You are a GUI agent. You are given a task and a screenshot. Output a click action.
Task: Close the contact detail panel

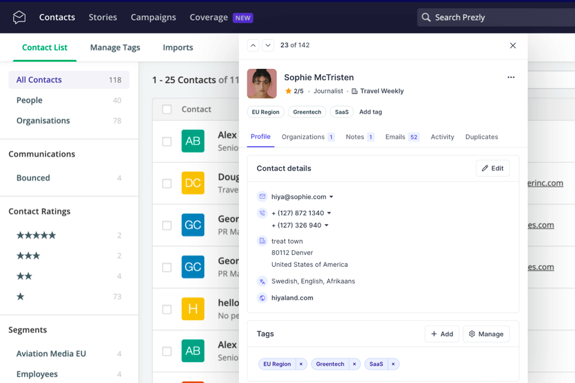[x=513, y=45]
